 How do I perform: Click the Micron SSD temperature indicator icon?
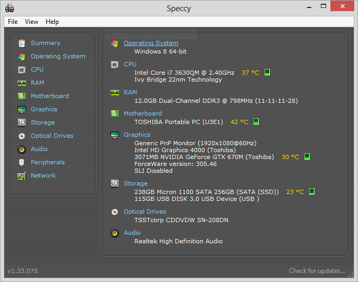click(312, 191)
